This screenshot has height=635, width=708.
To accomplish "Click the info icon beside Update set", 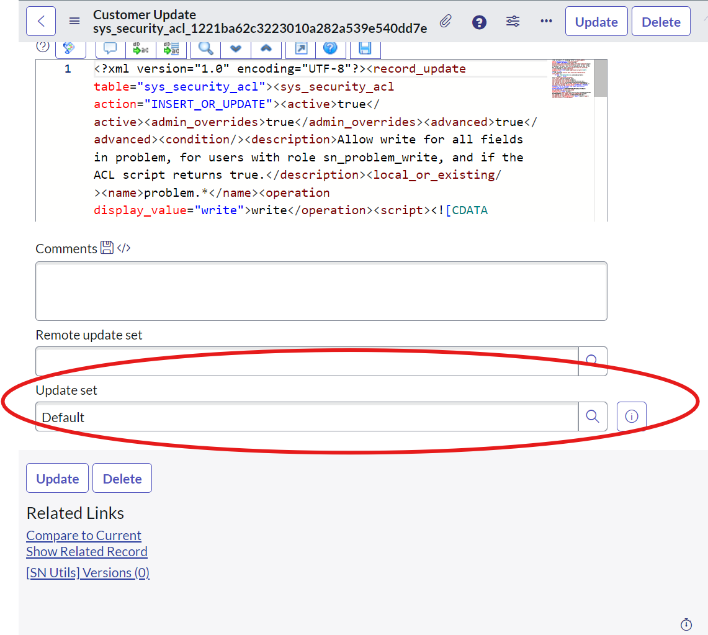I will point(631,416).
